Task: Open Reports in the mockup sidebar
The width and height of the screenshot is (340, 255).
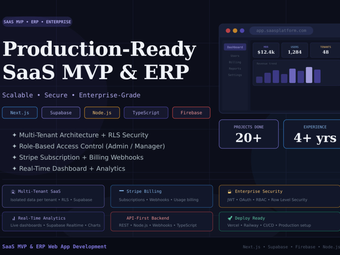Action: click(235, 69)
